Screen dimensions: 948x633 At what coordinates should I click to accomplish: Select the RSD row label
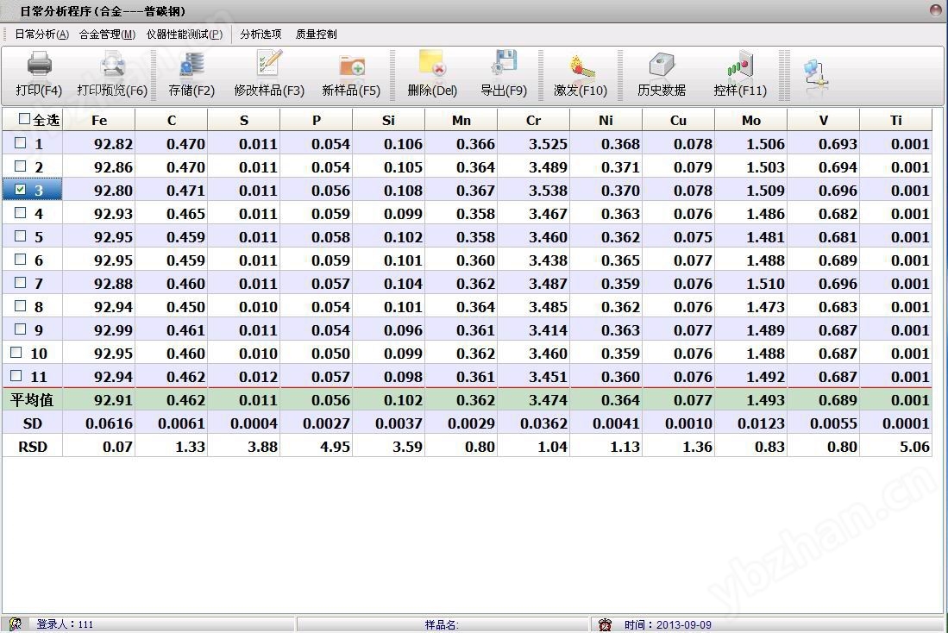33,447
